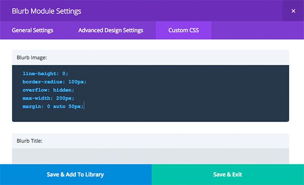Click the 'Blurb Module Settings' heading

[x=47, y=11]
